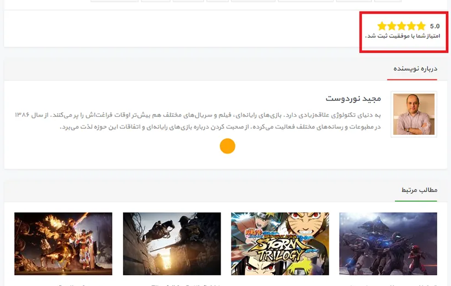The height and width of the screenshot is (286, 451).
Task: Click the leftmost yellow rating star
Action: [382, 26]
